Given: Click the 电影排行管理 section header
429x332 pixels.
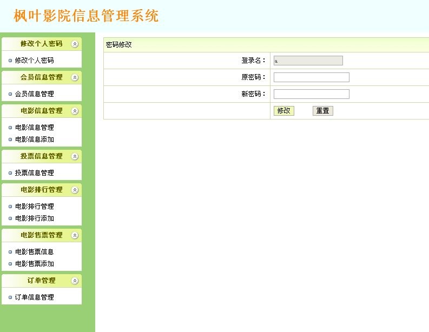Looking at the screenshot, I should [x=41, y=190].
